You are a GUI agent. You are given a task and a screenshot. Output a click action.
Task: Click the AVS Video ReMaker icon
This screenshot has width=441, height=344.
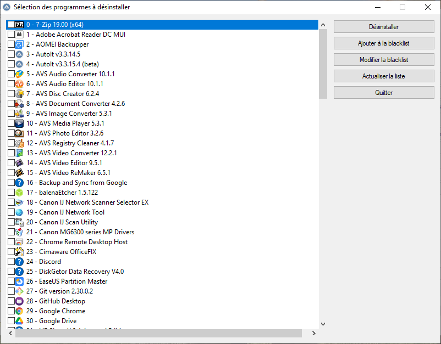point(19,173)
